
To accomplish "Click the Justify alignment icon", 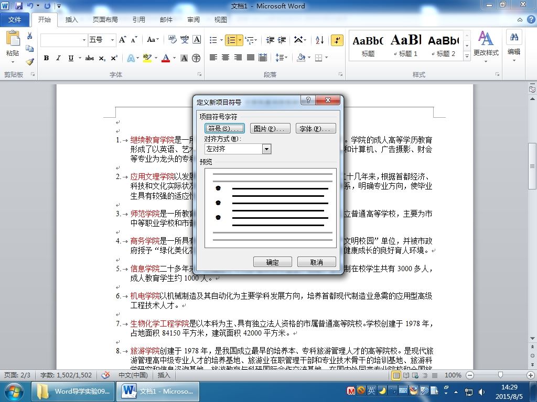I will [x=250, y=58].
